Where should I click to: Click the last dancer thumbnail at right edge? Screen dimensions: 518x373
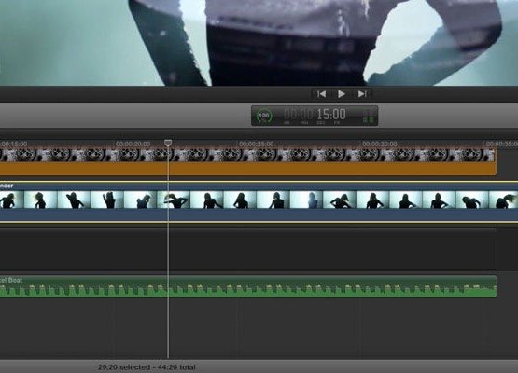[x=503, y=200]
